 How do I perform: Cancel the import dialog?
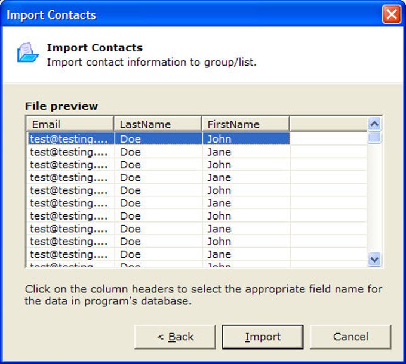[x=350, y=337]
